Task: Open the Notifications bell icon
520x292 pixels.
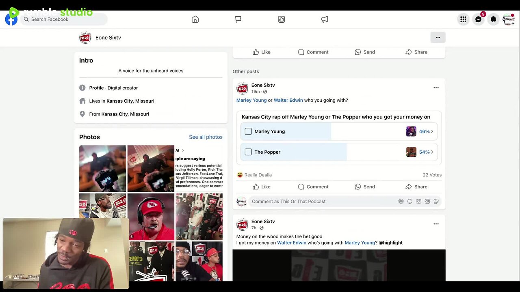Action: click(x=494, y=19)
